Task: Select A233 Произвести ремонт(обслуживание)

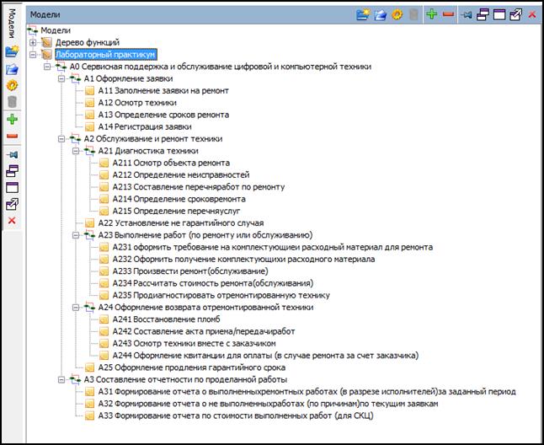Action: (x=190, y=271)
